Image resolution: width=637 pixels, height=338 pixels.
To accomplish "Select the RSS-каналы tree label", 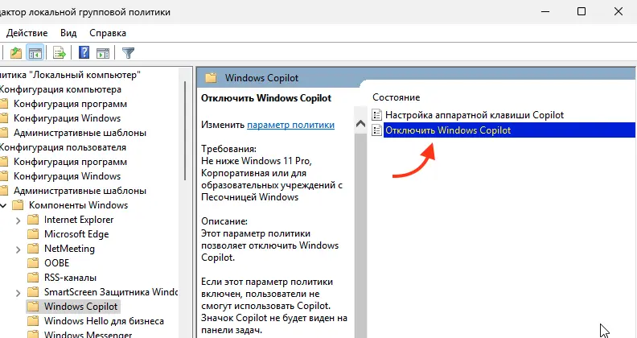I will click(x=70, y=278).
